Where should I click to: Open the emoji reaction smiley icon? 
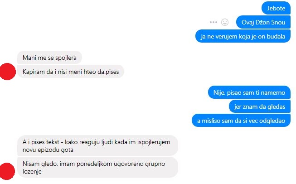click(x=225, y=22)
